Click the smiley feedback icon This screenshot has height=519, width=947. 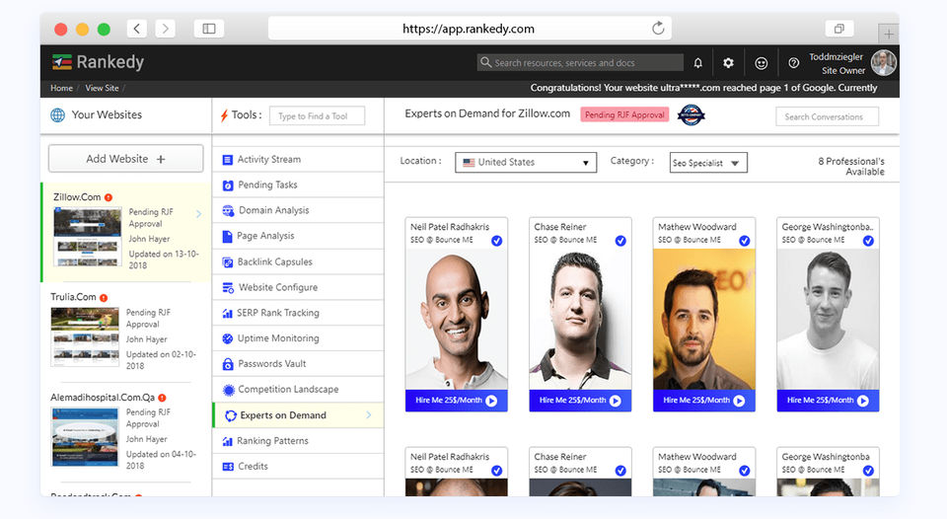[x=761, y=63]
